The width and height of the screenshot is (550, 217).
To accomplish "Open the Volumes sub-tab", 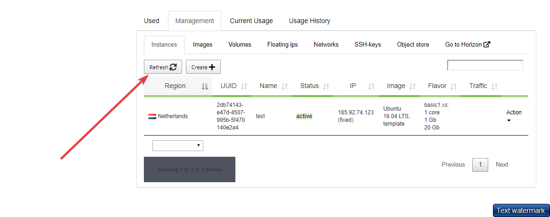I will 240,45.
